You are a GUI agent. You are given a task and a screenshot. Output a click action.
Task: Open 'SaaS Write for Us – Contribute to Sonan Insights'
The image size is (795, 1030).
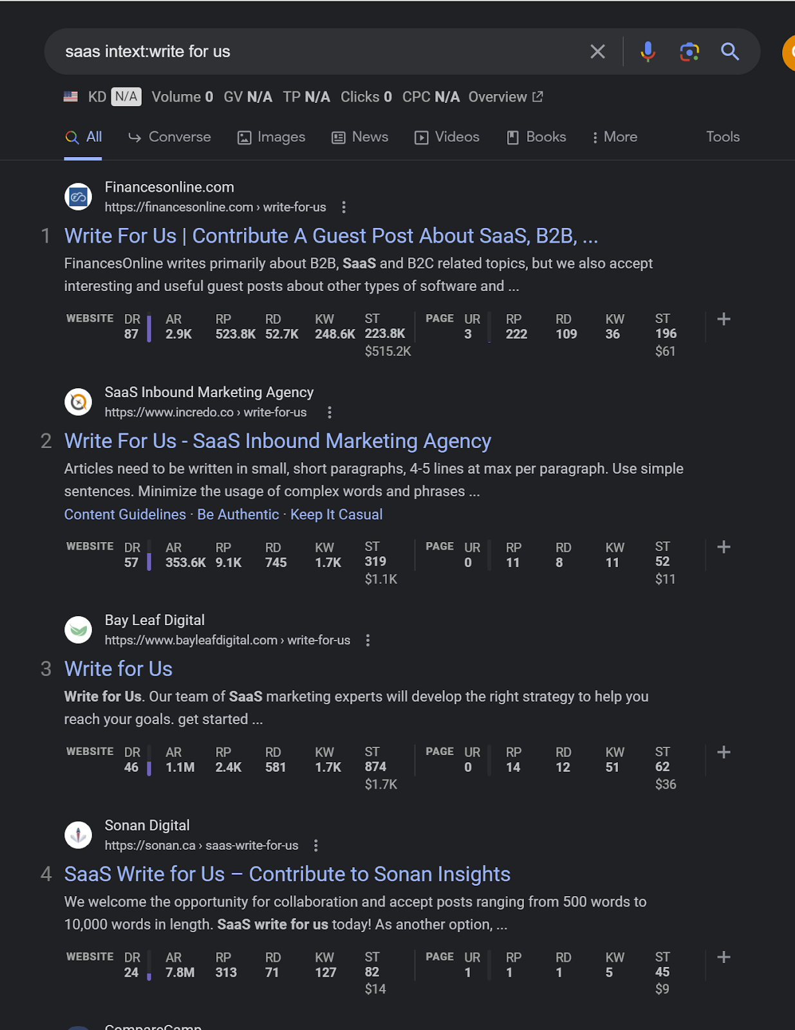coord(287,874)
